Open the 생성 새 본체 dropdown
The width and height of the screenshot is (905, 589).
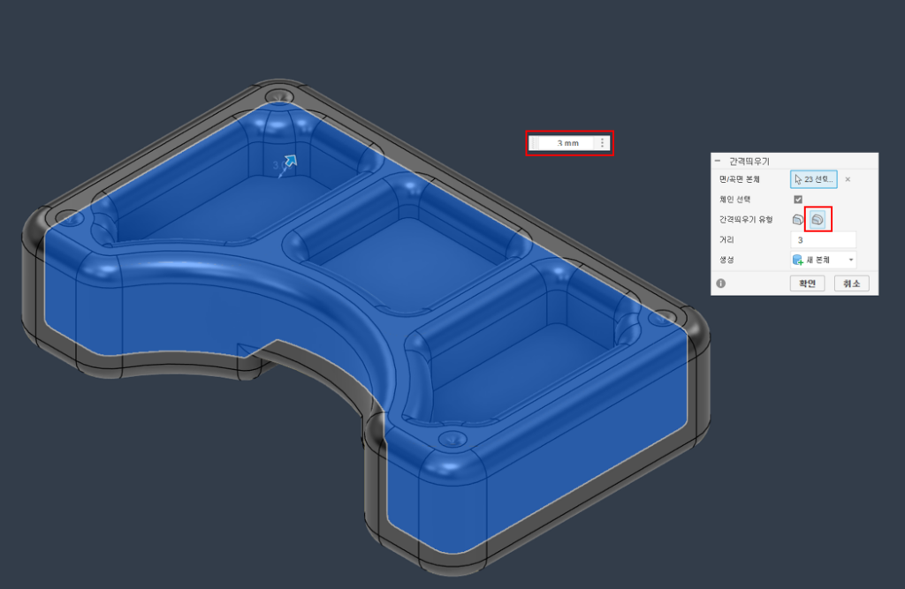tap(823, 260)
